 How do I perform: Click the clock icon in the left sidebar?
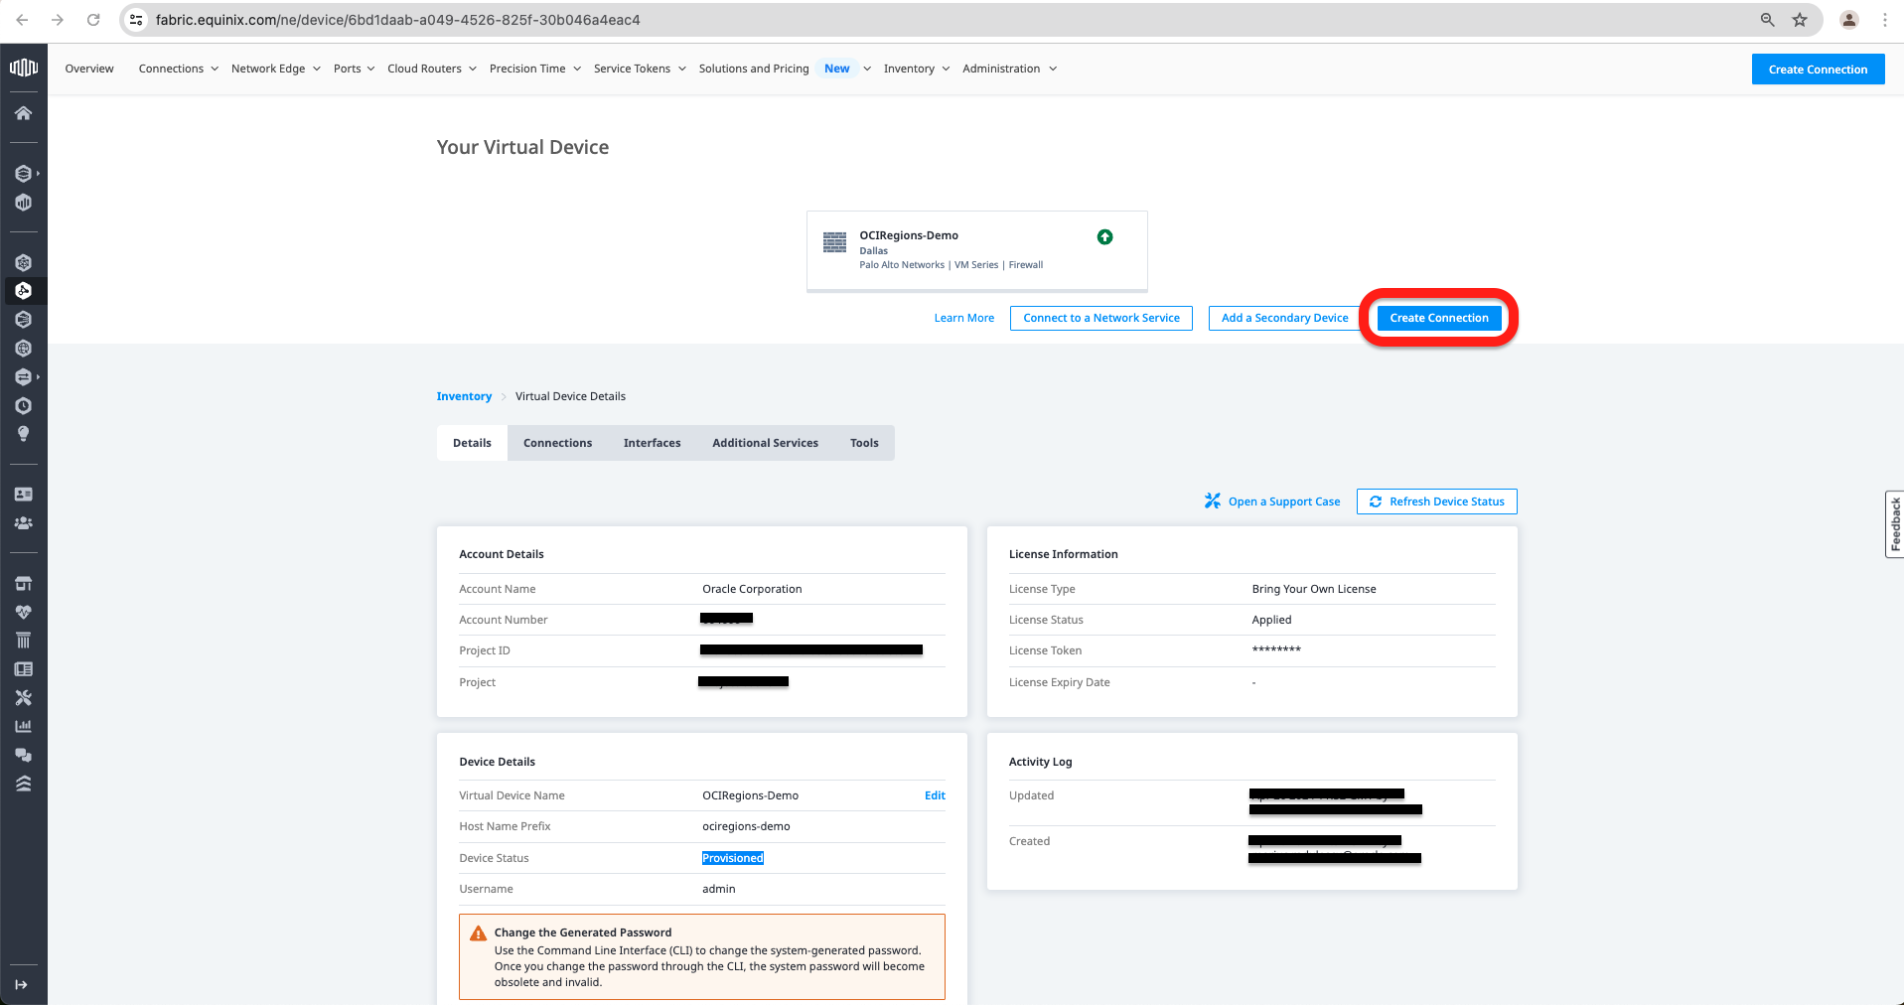click(23, 405)
